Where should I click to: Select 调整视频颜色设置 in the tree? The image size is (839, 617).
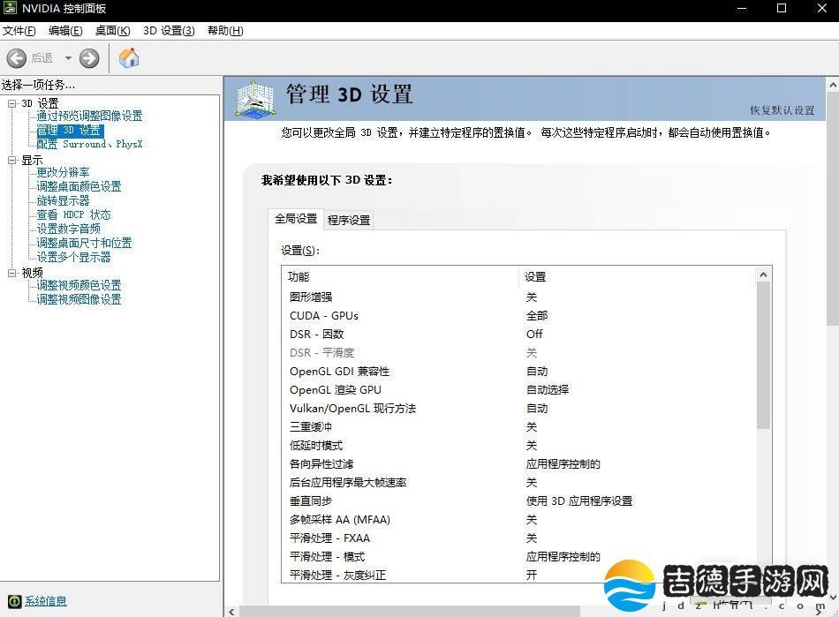click(x=79, y=285)
